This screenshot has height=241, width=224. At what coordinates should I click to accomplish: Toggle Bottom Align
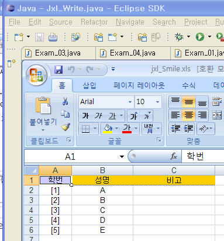pos(202,102)
